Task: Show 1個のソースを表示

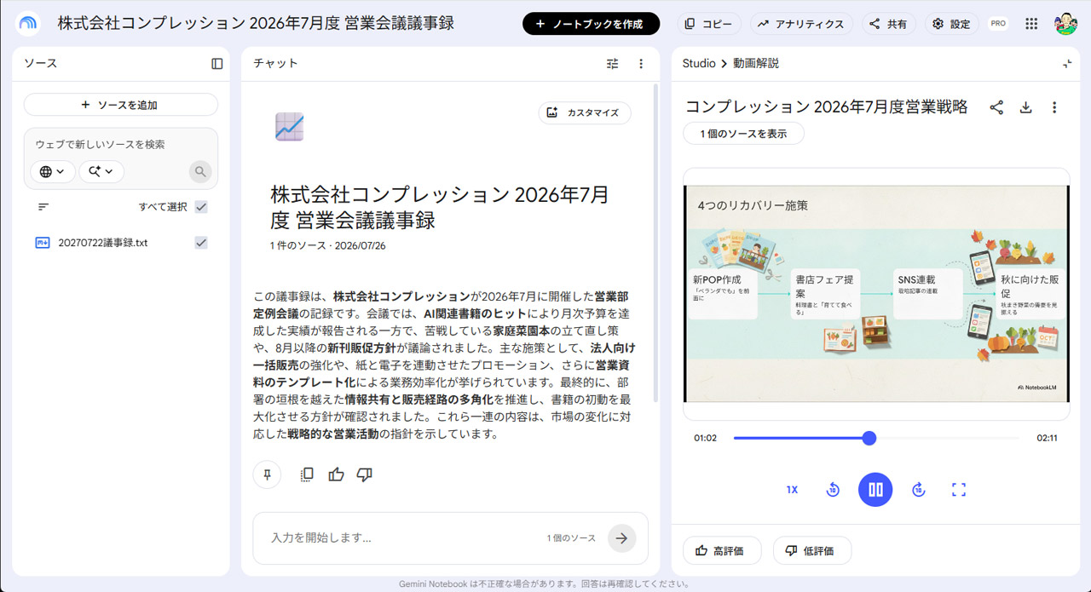Action: click(743, 134)
